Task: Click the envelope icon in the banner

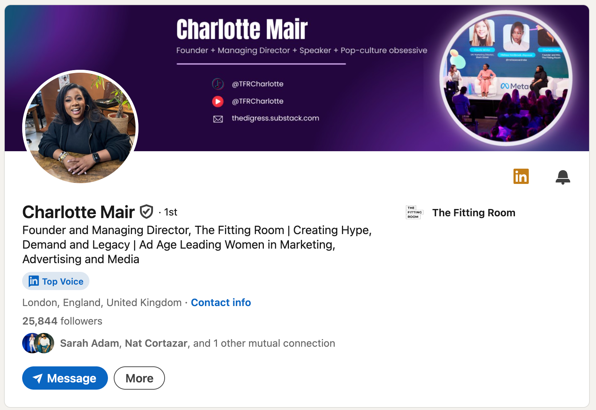Action: tap(218, 119)
